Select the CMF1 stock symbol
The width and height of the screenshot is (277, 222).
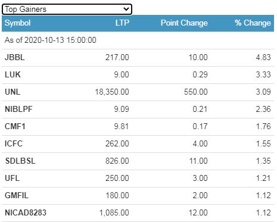click(15, 126)
